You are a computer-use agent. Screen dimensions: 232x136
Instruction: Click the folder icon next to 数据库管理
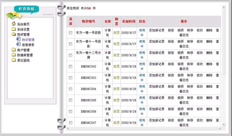tap(14, 55)
